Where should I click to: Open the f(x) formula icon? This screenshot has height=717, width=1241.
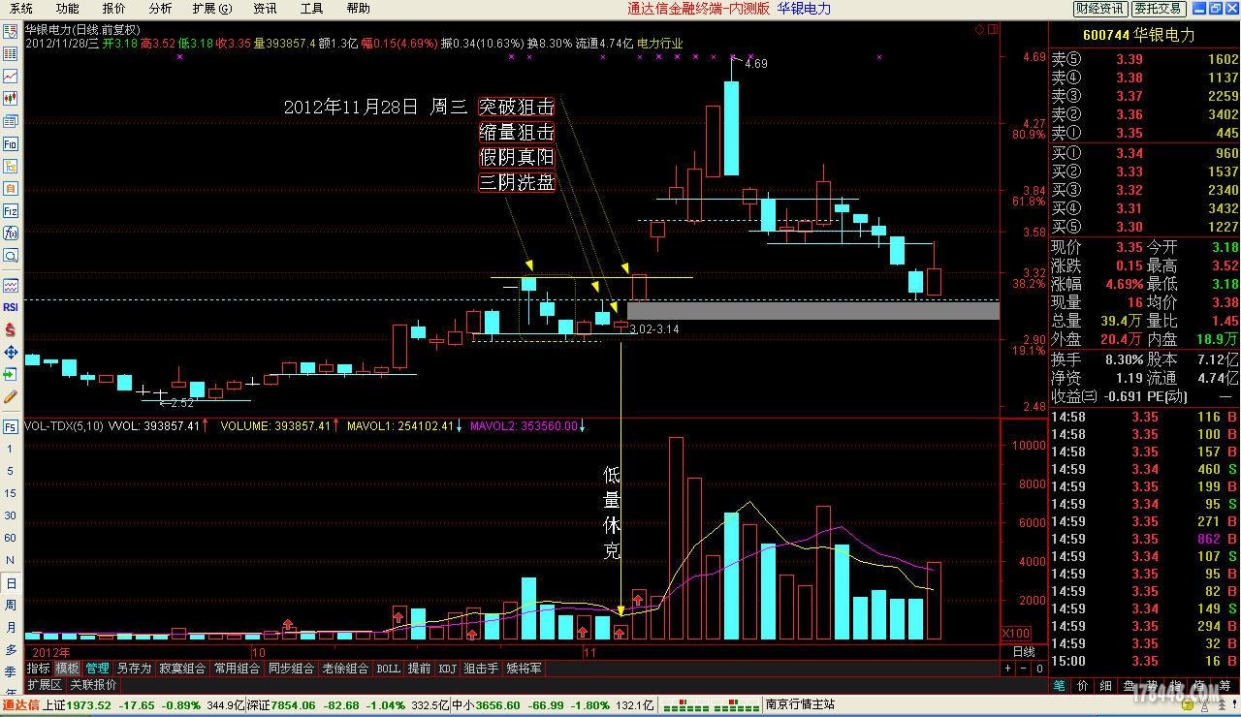(11, 234)
